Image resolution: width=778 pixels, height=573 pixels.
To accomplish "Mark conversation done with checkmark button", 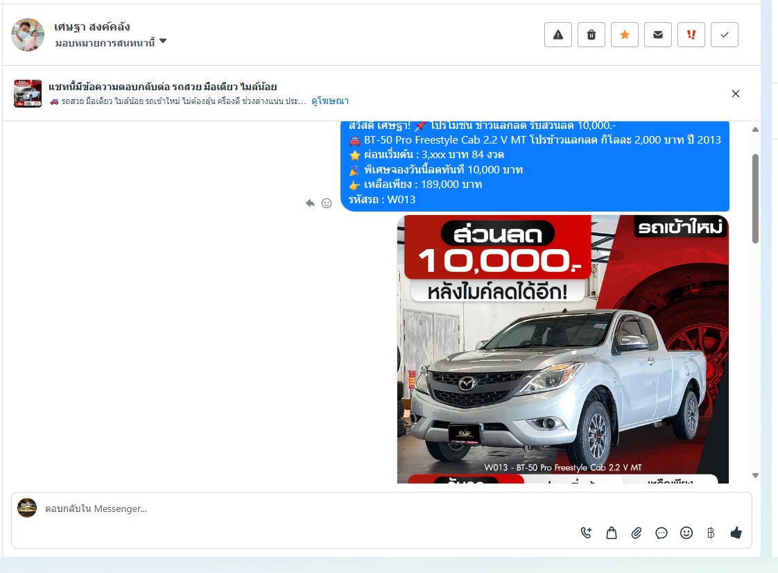I will click(725, 35).
